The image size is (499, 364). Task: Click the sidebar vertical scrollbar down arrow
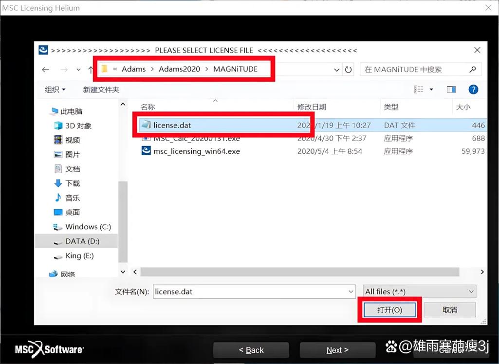[x=123, y=272]
